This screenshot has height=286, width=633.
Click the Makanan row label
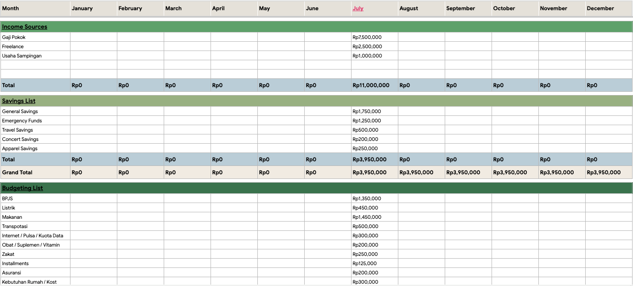pyautogui.click(x=35, y=217)
